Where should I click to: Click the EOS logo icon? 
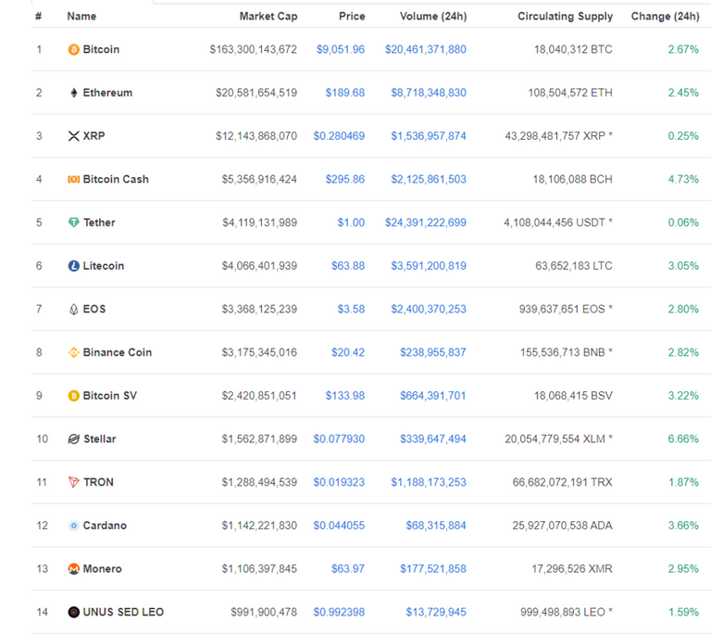click(73, 309)
